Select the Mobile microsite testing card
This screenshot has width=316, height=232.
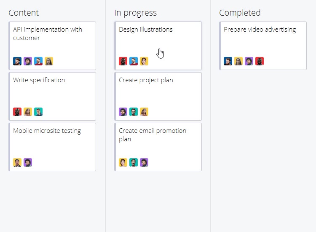click(x=52, y=147)
